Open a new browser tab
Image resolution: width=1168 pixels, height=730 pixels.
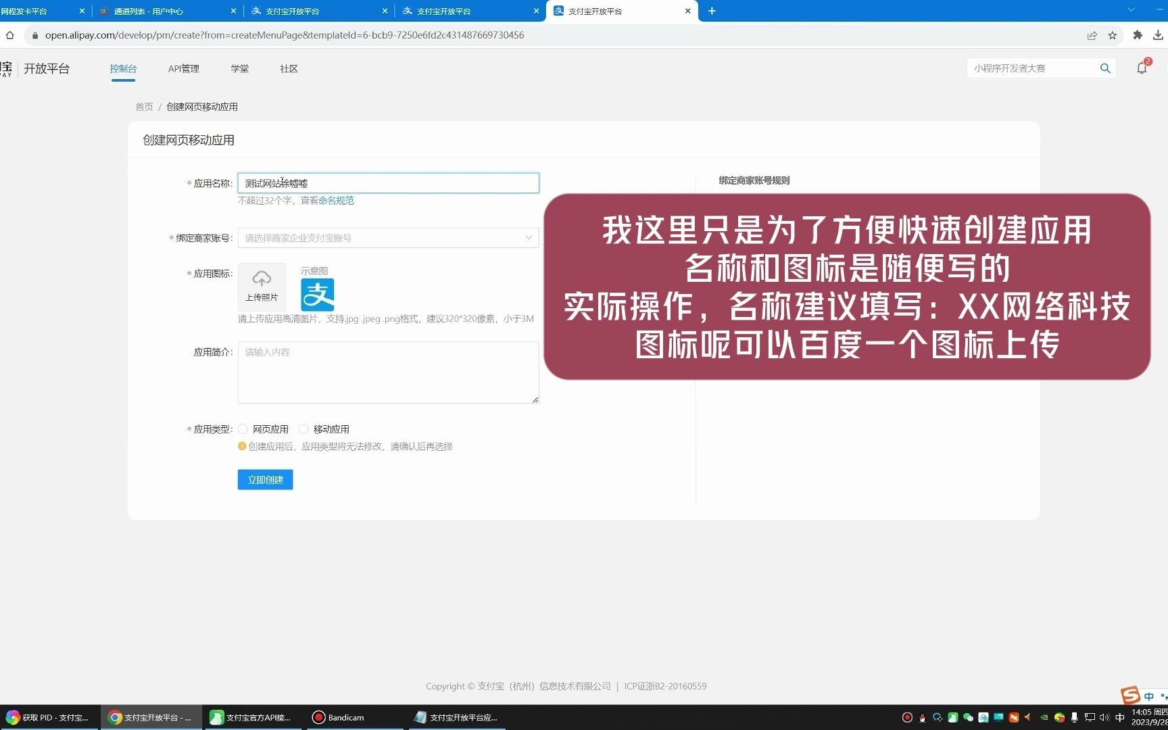click(x=712, y=11)
